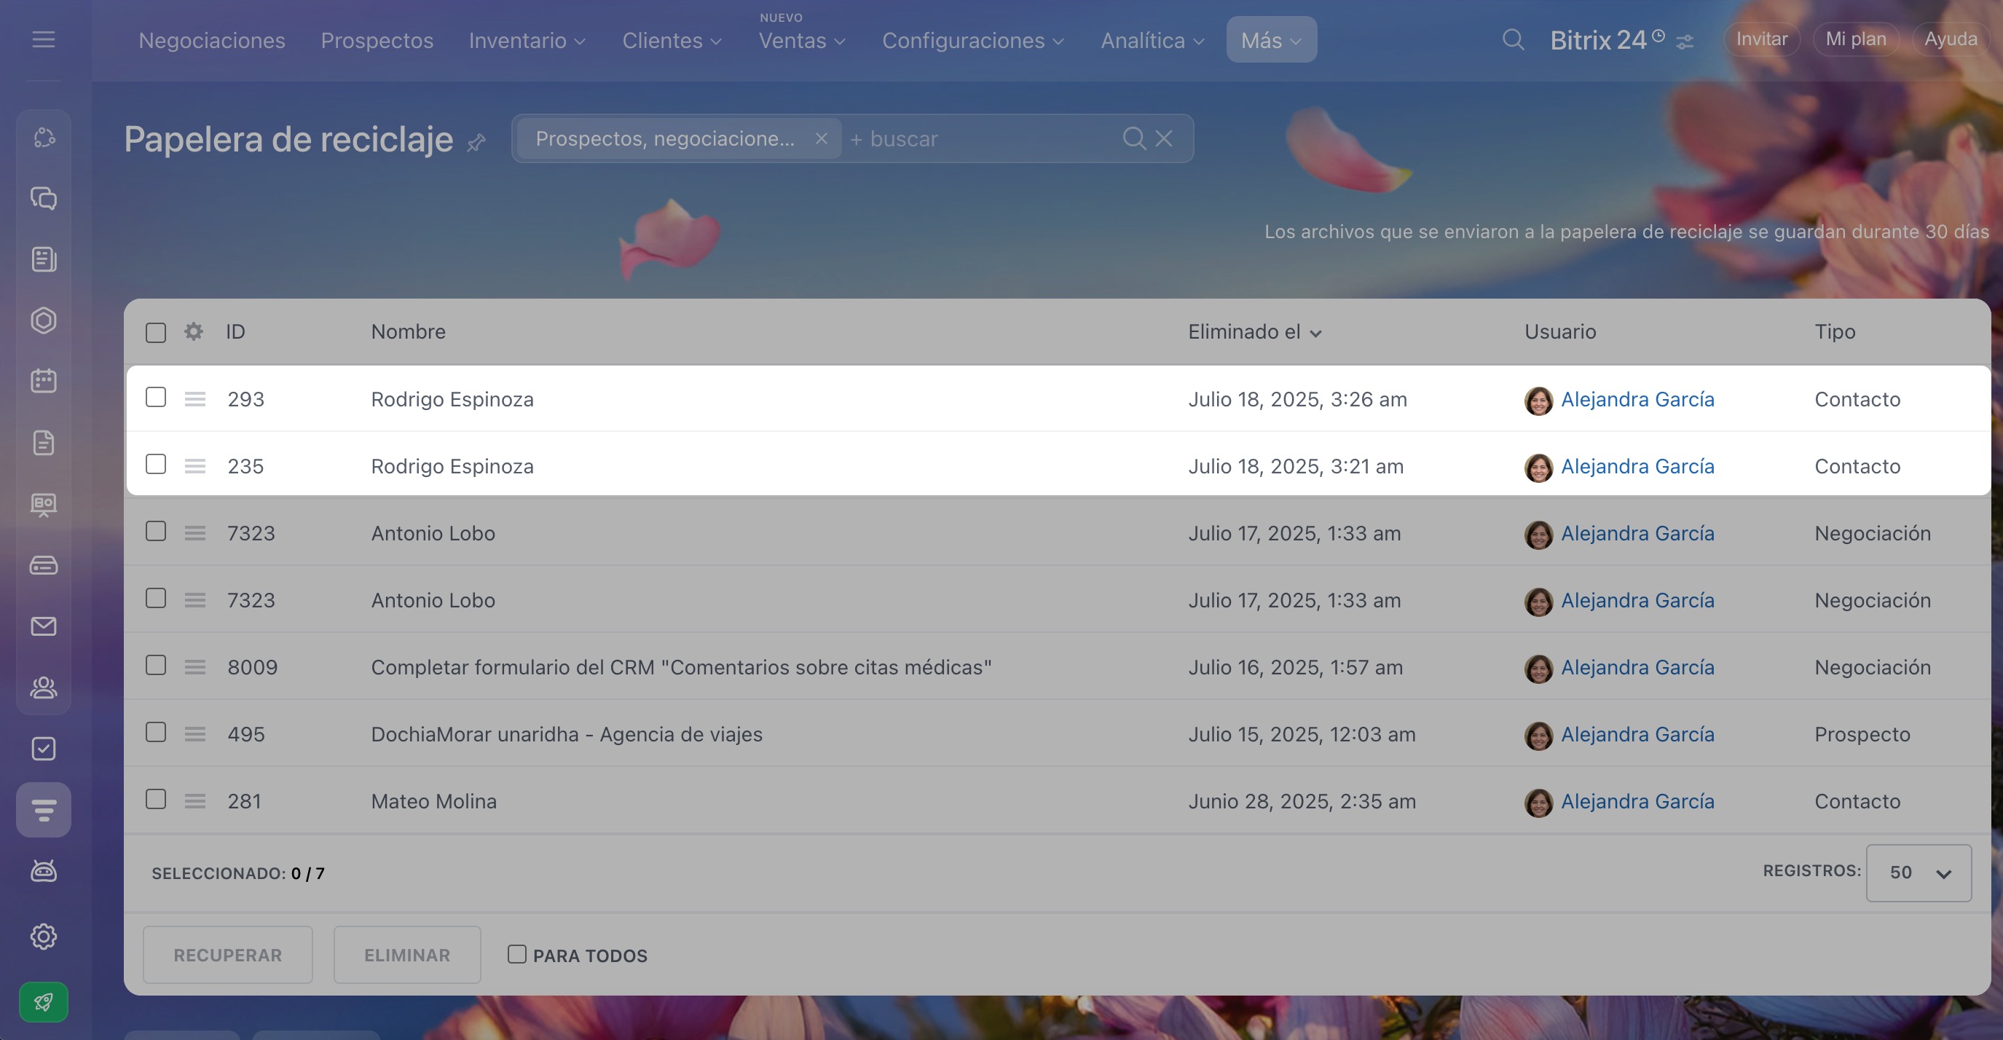Expand the Más menu

tap(1271, 39)
